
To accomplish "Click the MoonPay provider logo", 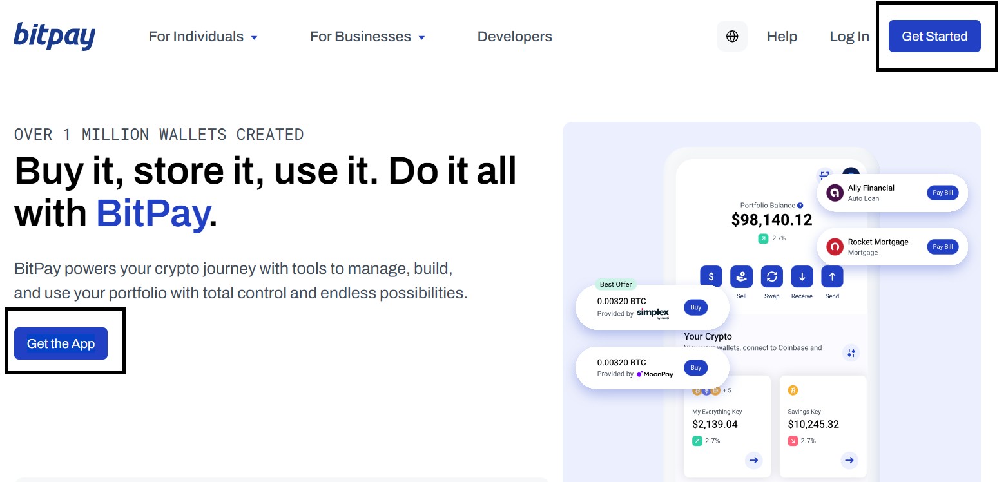I will pyautogui.click(x=655, y=374).
